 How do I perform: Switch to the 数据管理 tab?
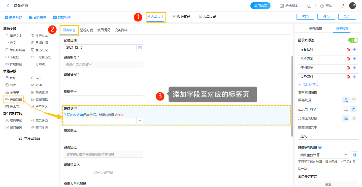pyautogui.click(x=181, y=17)
